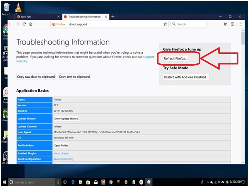This screenshot has width=249, height=187.
Task: Close the New Tab tab
Action: [58, 17]
